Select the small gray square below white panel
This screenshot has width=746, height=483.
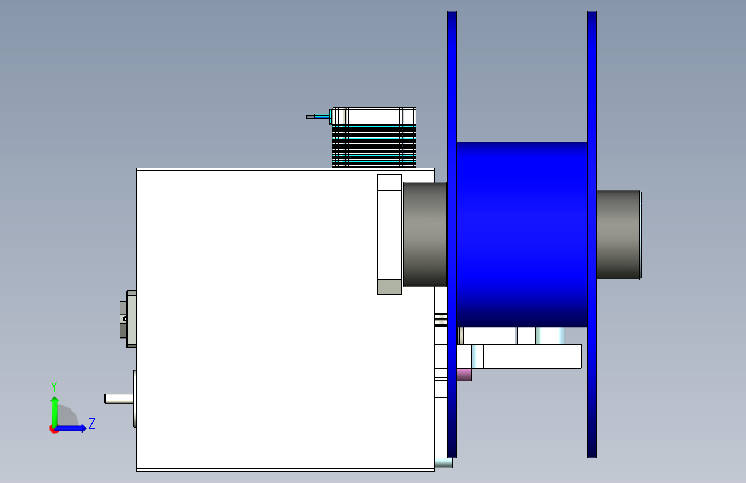[389, 287]
